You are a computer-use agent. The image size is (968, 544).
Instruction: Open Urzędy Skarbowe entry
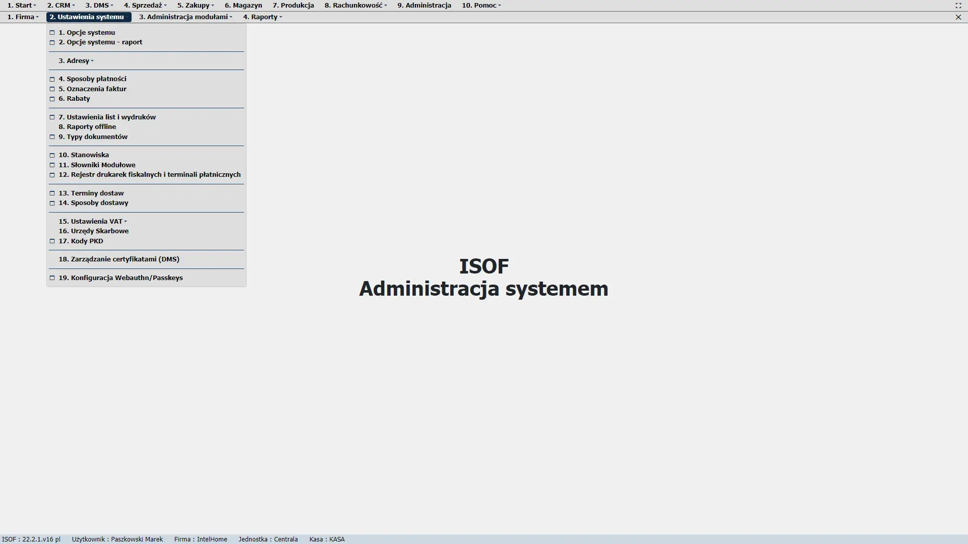(93, 231)
